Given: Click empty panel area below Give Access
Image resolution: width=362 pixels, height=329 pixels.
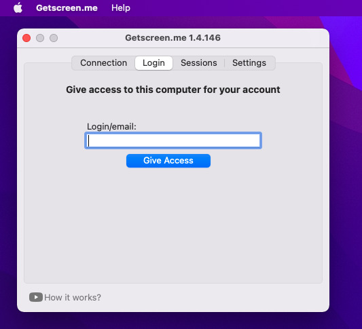Looking at the screenshot, I should [x=173, y=224].
